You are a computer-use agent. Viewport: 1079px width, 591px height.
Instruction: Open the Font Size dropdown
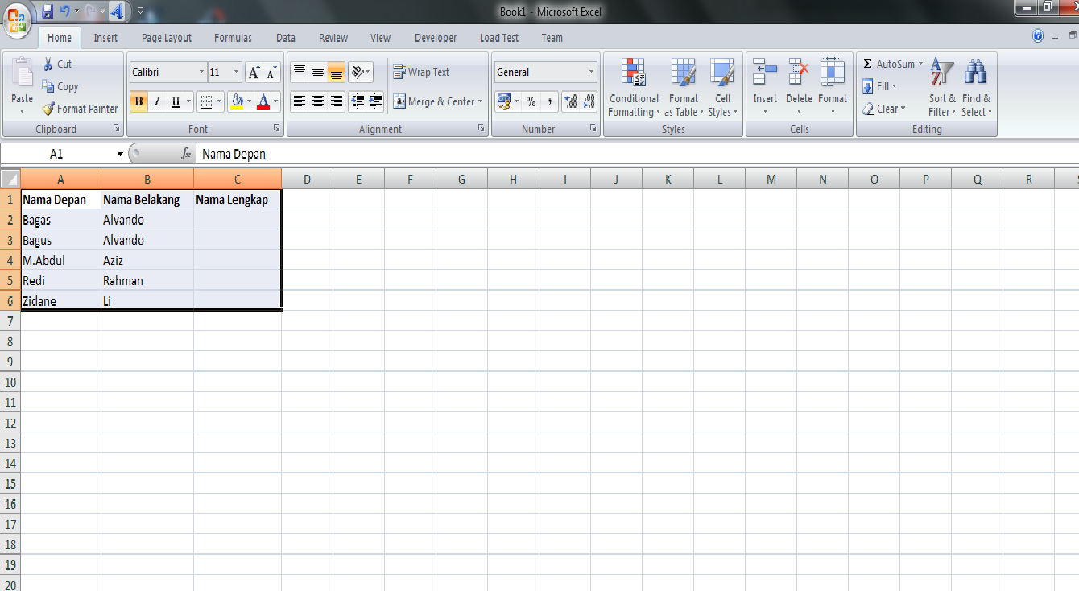pyautogui.click(x=234, y=72)
